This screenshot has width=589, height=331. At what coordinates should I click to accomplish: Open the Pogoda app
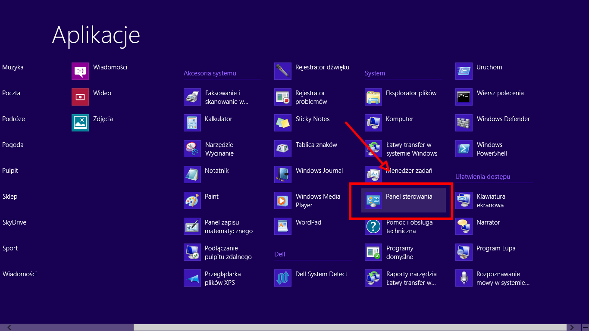(x=13, y=145)
